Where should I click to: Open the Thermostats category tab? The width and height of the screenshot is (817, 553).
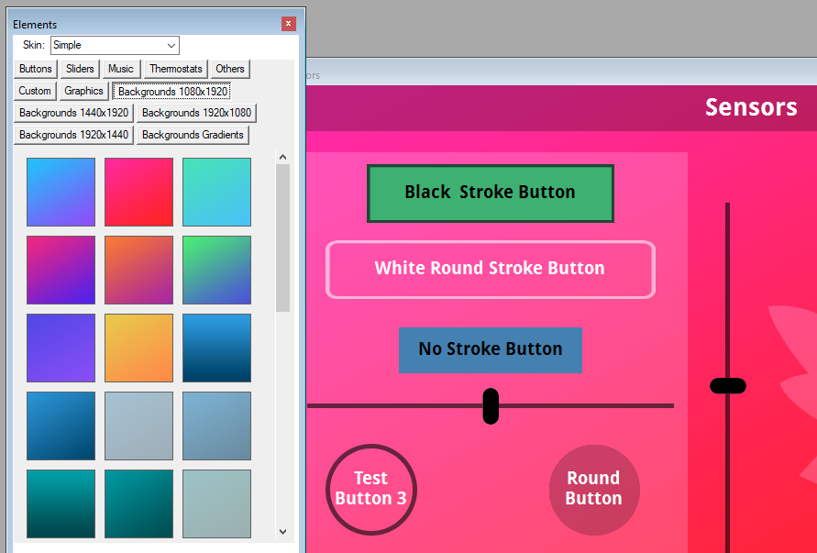coord(176,69)
